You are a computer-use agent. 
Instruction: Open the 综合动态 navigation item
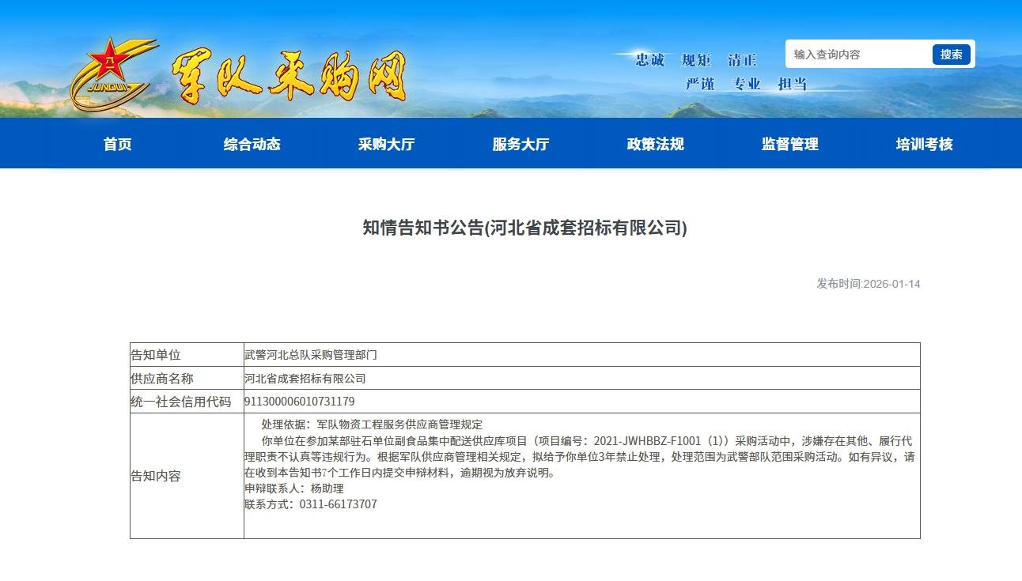(252, 144)
